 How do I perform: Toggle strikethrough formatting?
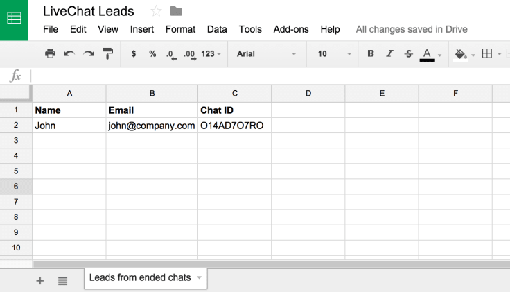409,53
